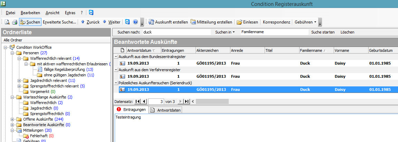Screen dimensions: 398x142
Task: Open the Extras menu
Action: 70,13
